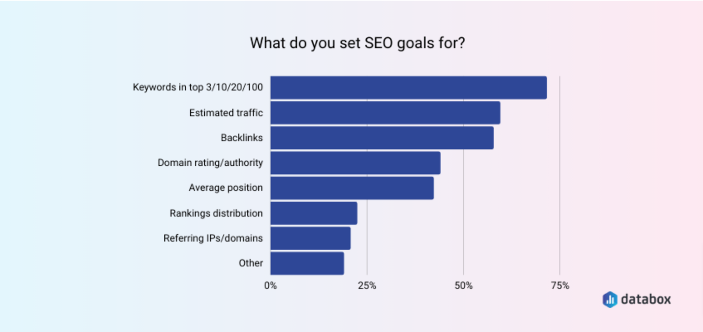Click the Average position label

coord(226,188)
